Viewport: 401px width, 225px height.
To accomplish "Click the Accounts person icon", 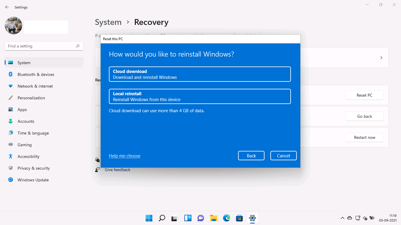I will click(x=11, y=121).
